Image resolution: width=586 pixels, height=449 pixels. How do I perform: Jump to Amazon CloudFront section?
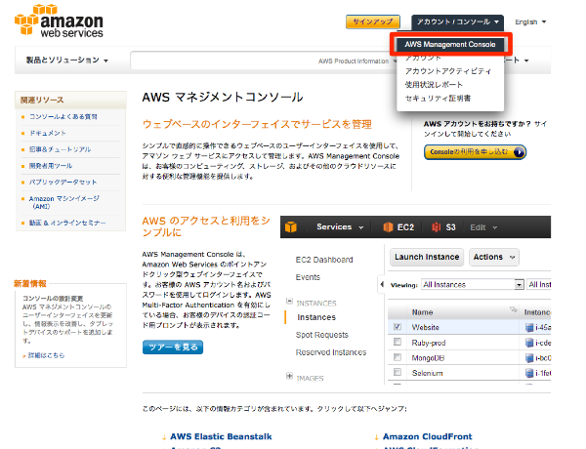tap(427, 436)
